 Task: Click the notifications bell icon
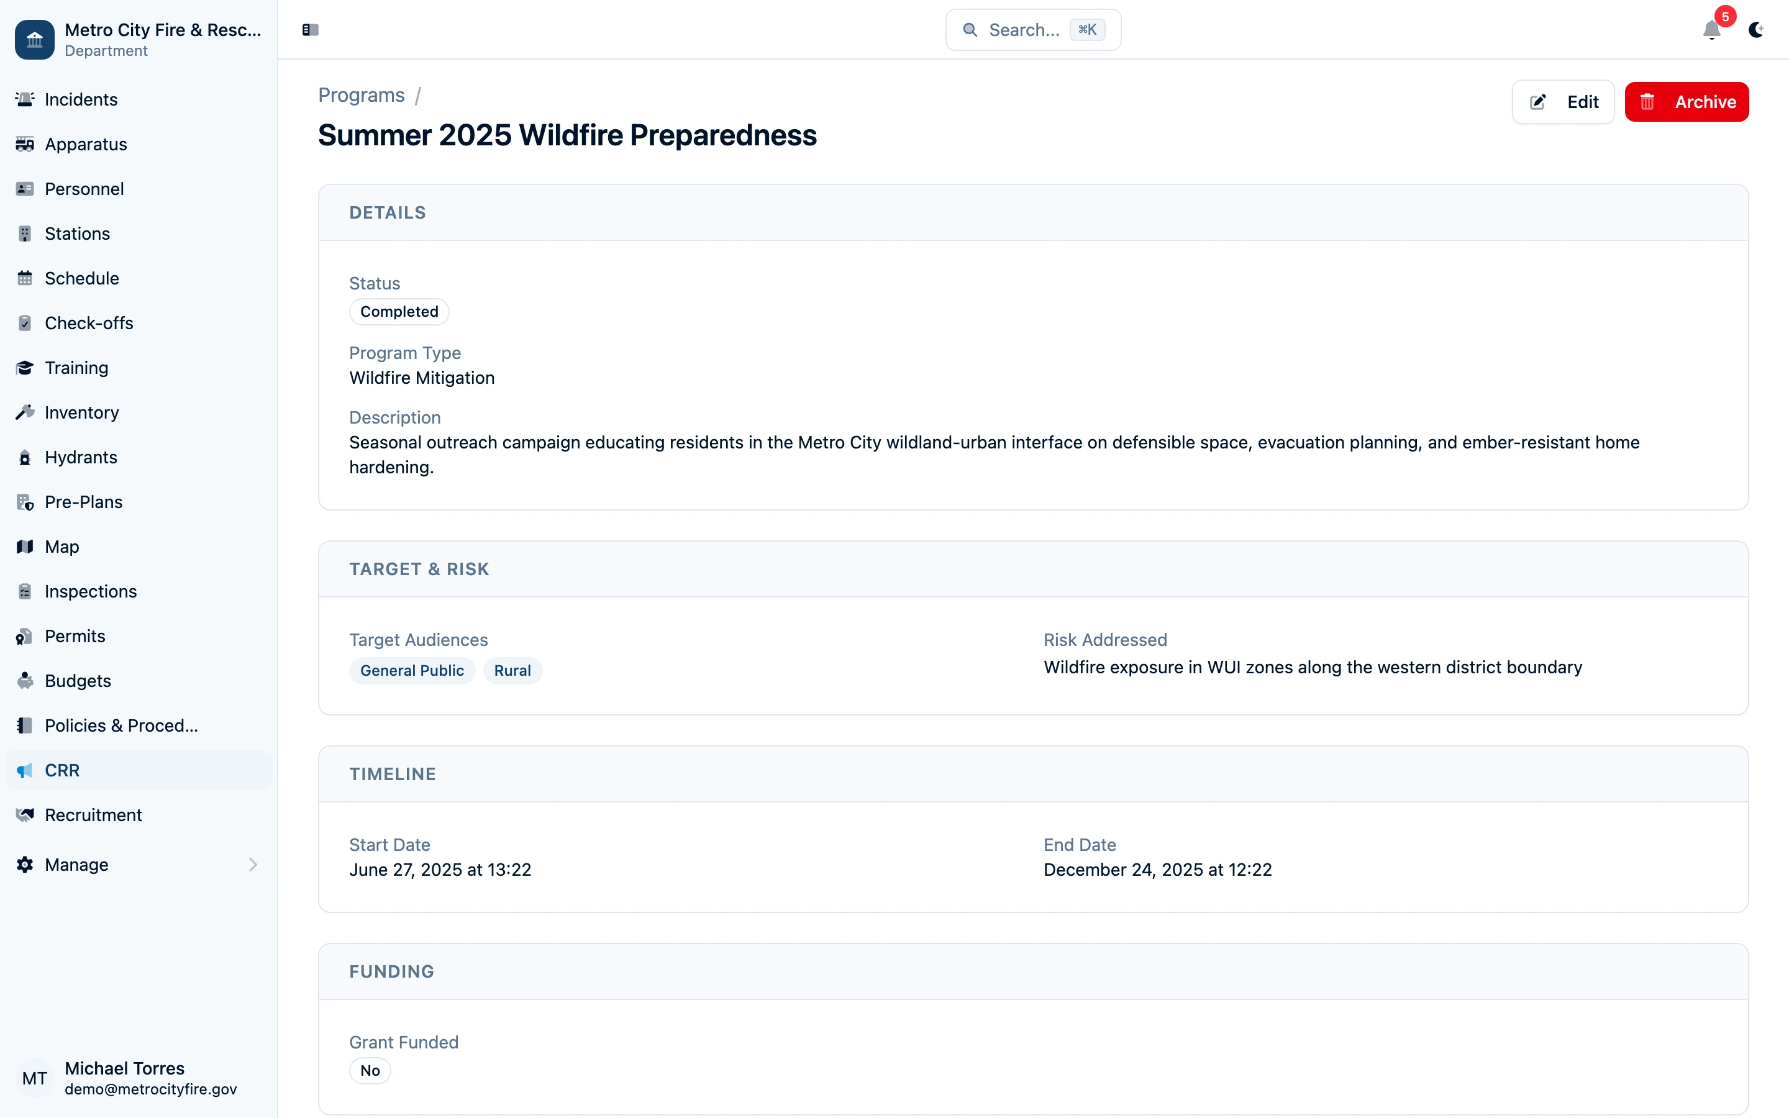pos(1711,30)
